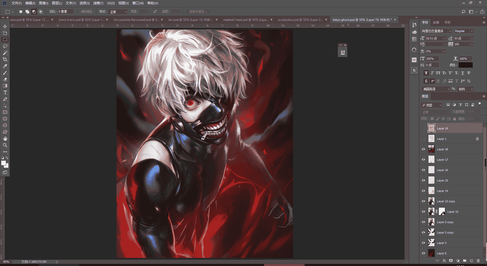Viewport: 487px width, 266px height.
Task: Open the Regular font style dropdown
Action: coord(472,31)
